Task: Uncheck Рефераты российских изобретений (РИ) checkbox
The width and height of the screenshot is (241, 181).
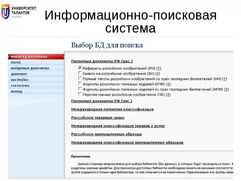Action: 80,68
